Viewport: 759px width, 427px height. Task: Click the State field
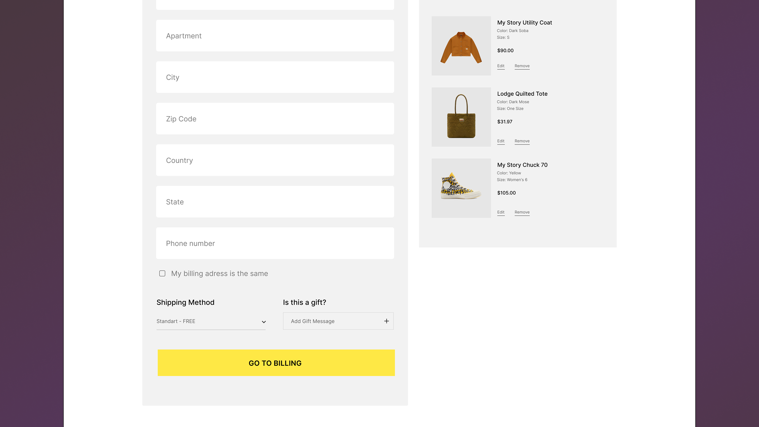click(x=275, y=202)
